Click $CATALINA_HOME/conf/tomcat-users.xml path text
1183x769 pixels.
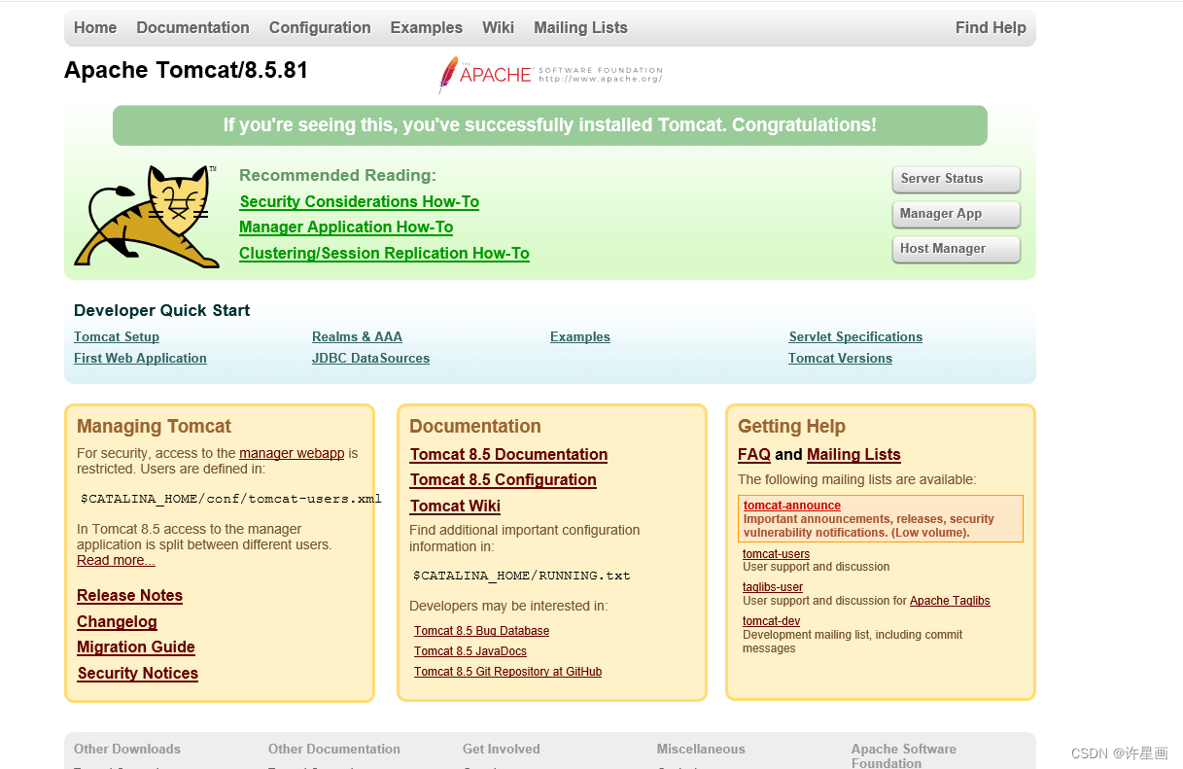pos(231,499)
